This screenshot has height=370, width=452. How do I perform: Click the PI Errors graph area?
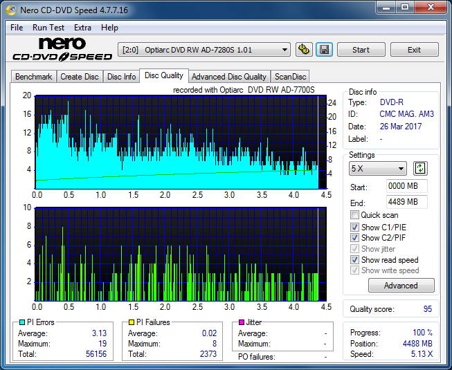[x=181, y=142]
